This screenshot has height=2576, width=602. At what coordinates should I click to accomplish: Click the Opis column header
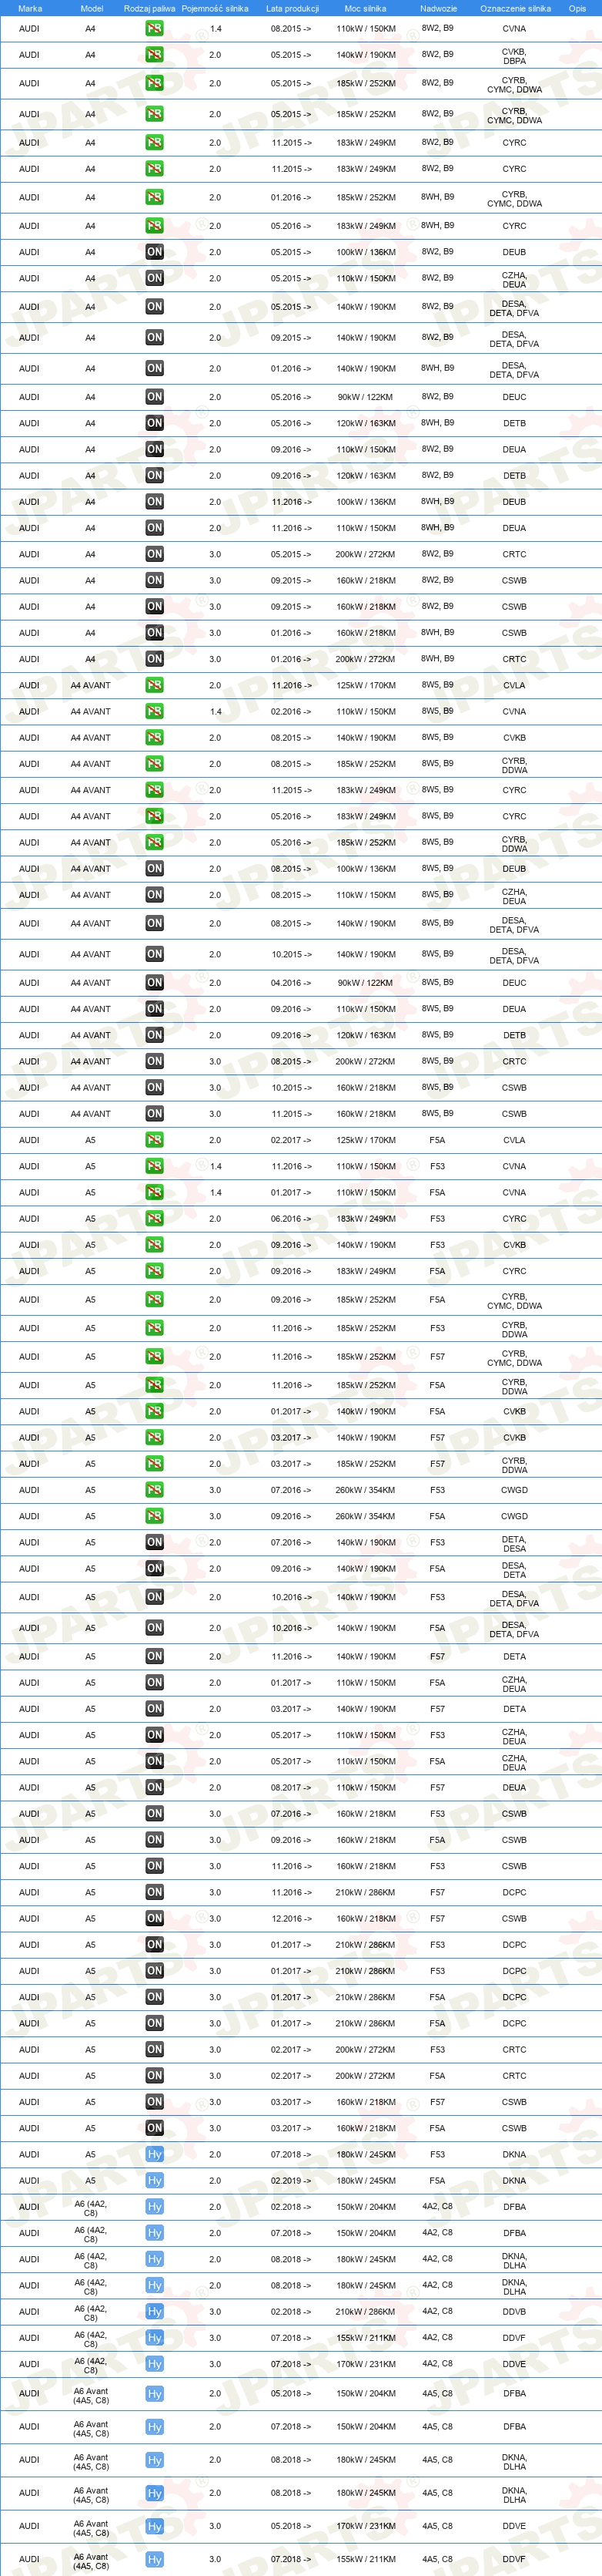pyautogui.click(x=577, y=8)
